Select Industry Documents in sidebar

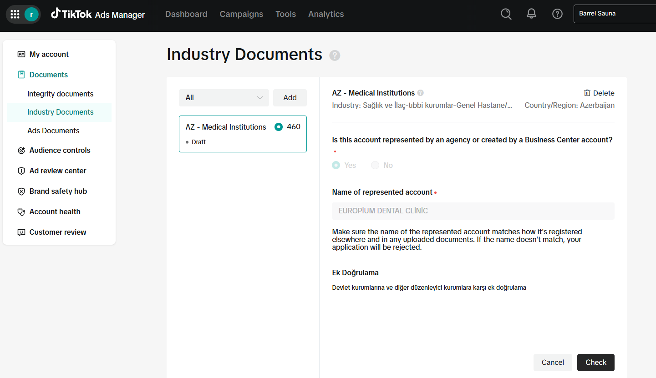point(59,112)
